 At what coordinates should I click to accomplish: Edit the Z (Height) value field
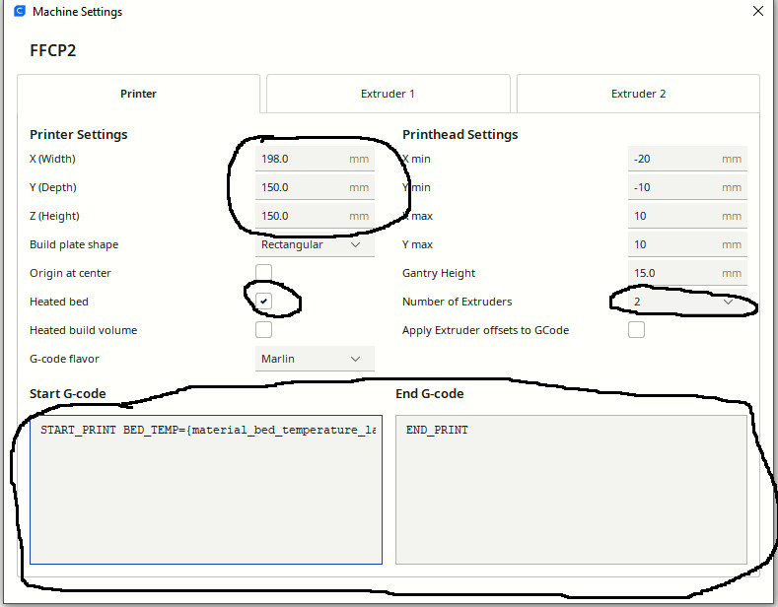point(315,216)
